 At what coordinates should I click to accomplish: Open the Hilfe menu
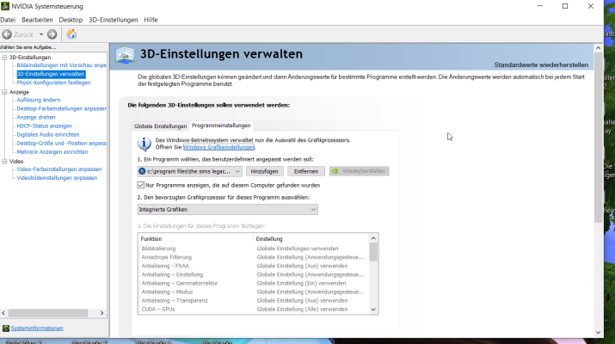click(151, 20)
